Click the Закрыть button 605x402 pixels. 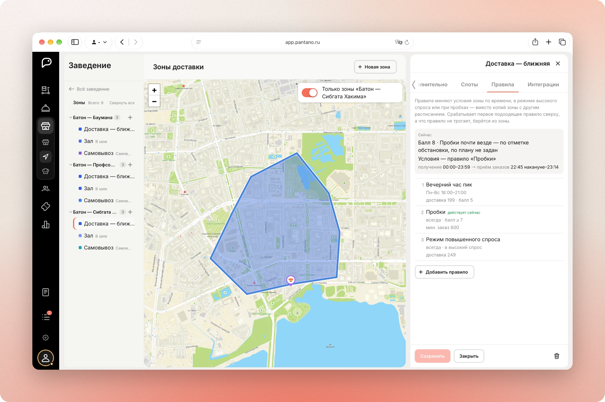(469, 356)
